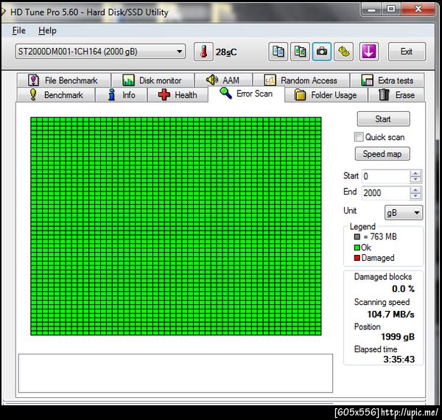Click the File Benchmark tab icon

tap(34, 80)
